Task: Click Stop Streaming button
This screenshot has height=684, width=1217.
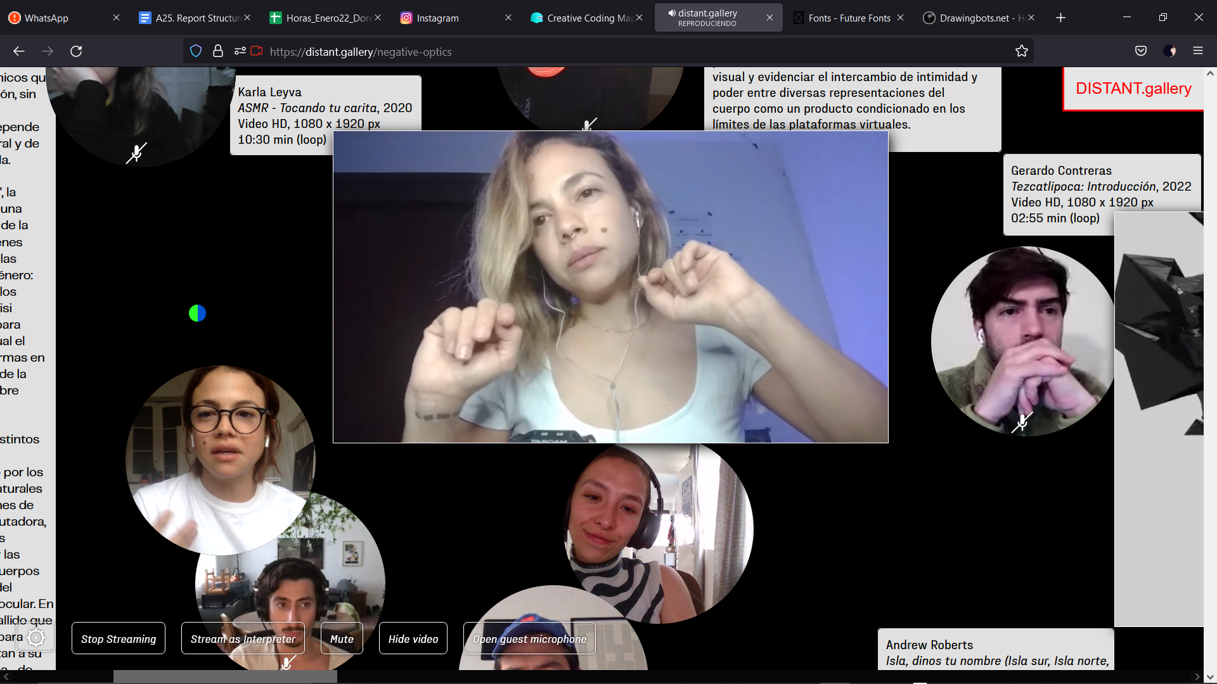Action: [119, 638]
